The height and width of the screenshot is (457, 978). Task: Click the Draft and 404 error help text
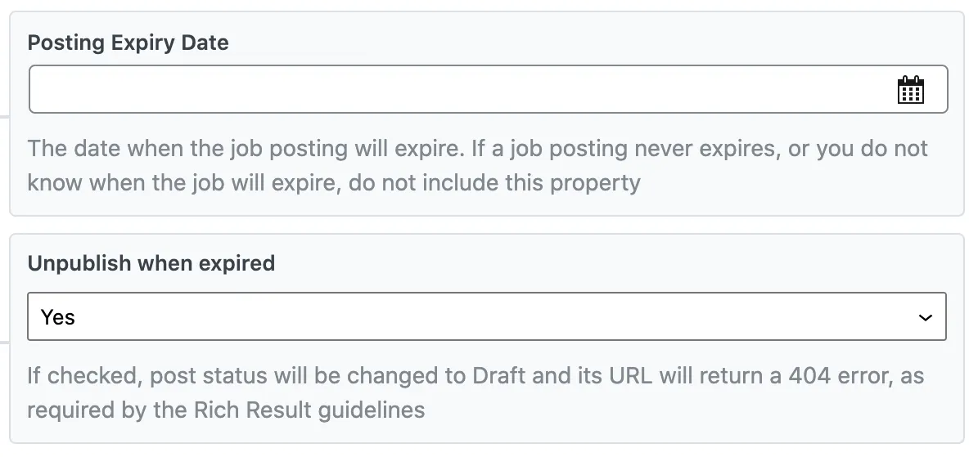[x=475, y=392]
